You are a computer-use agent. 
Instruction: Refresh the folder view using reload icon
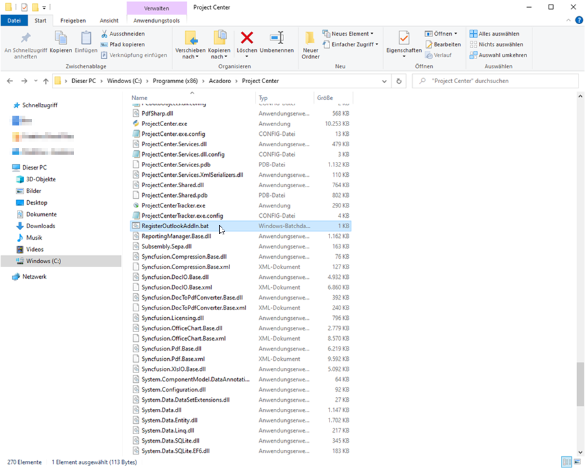click(399, 81)
